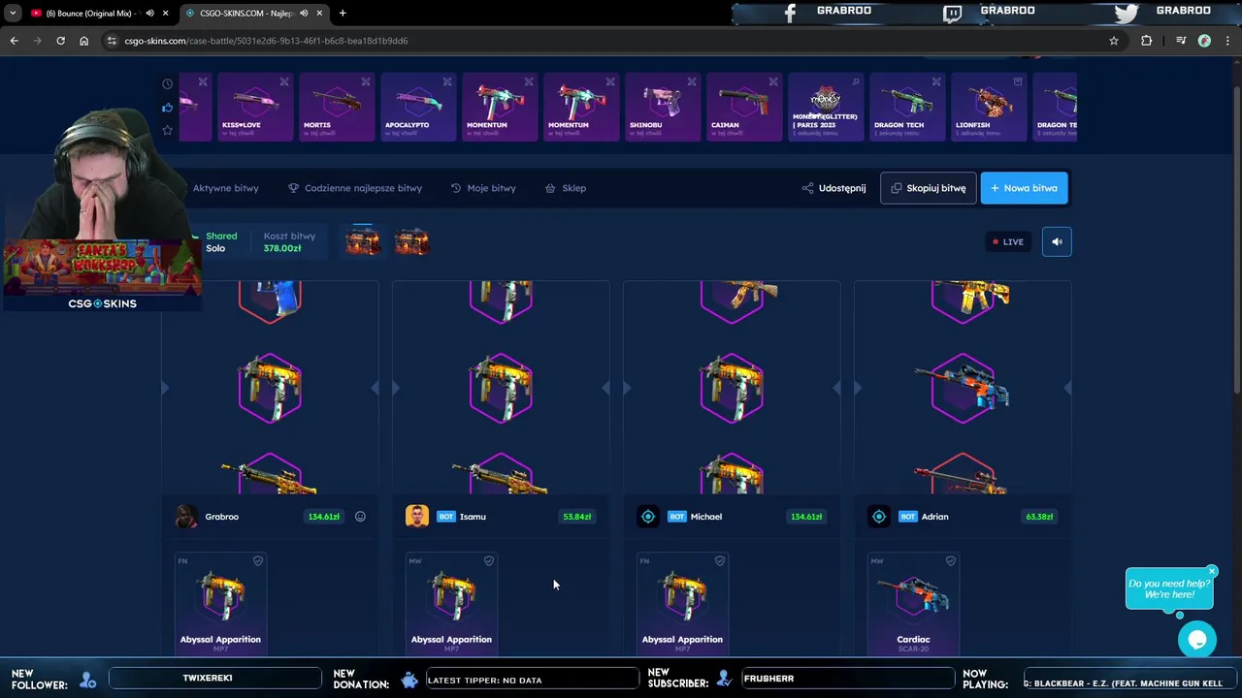Image resolution: width=1242 pixels, height=698 pixels.
Task: Start a Nowa bitwa
Action: [1024, 188]
